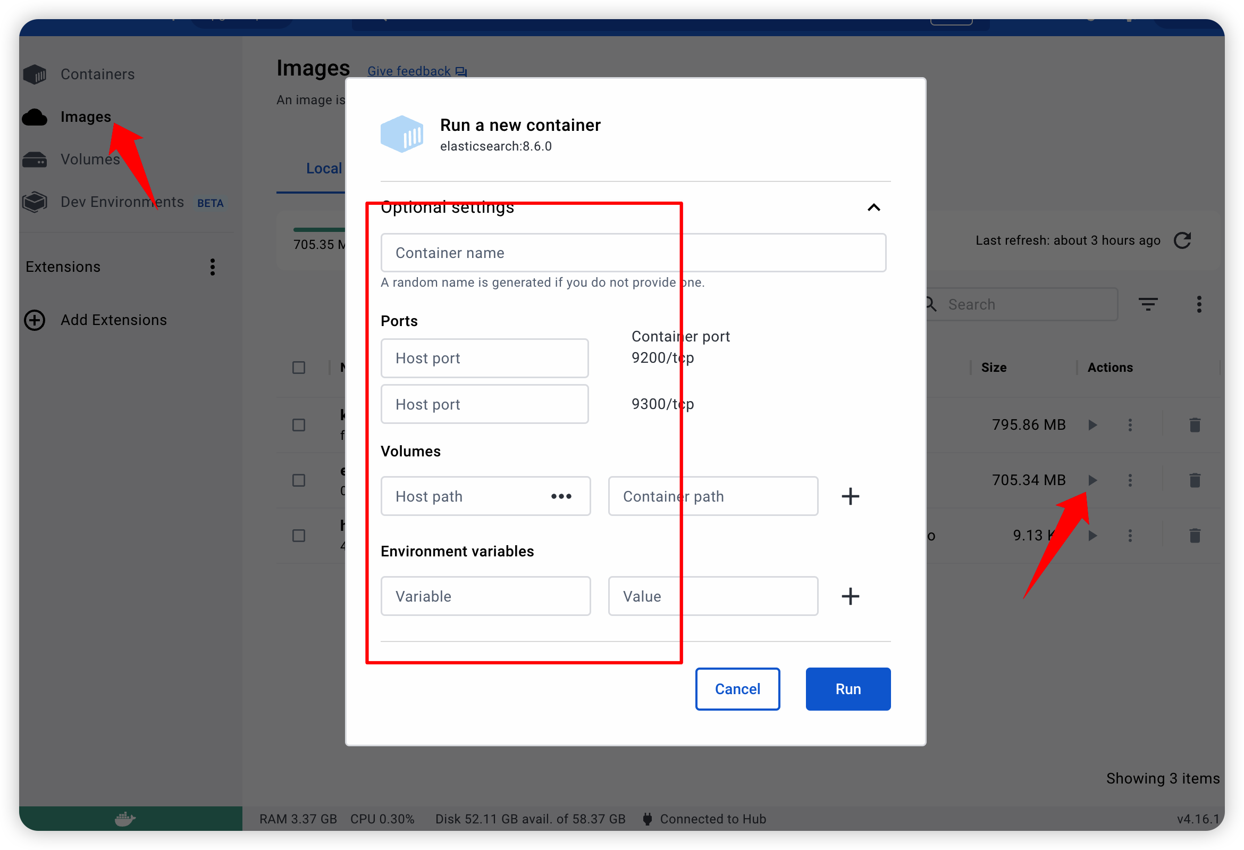Add environment variable with the plus icon
Screen dimensions: 1244x850
pos(850,597)
